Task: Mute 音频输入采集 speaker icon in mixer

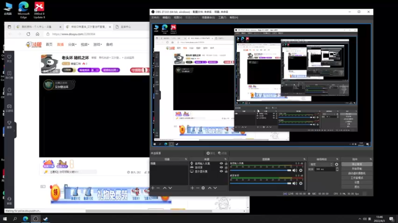Action: click(x=295, y=170)
